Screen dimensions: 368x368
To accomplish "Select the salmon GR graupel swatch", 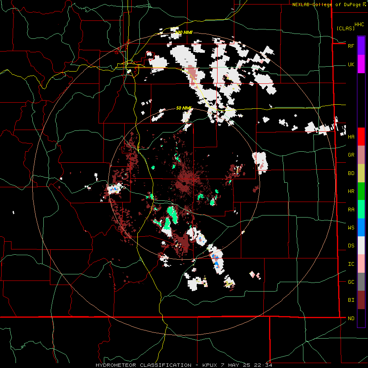I will [361, 155].
